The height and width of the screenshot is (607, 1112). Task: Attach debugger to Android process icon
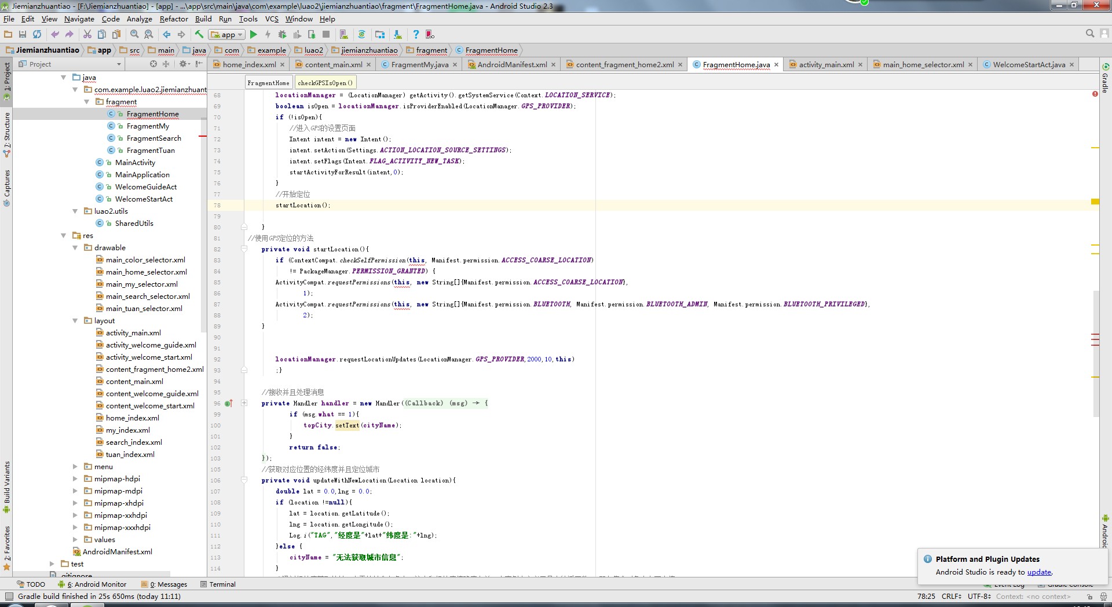tap(312, 34)
